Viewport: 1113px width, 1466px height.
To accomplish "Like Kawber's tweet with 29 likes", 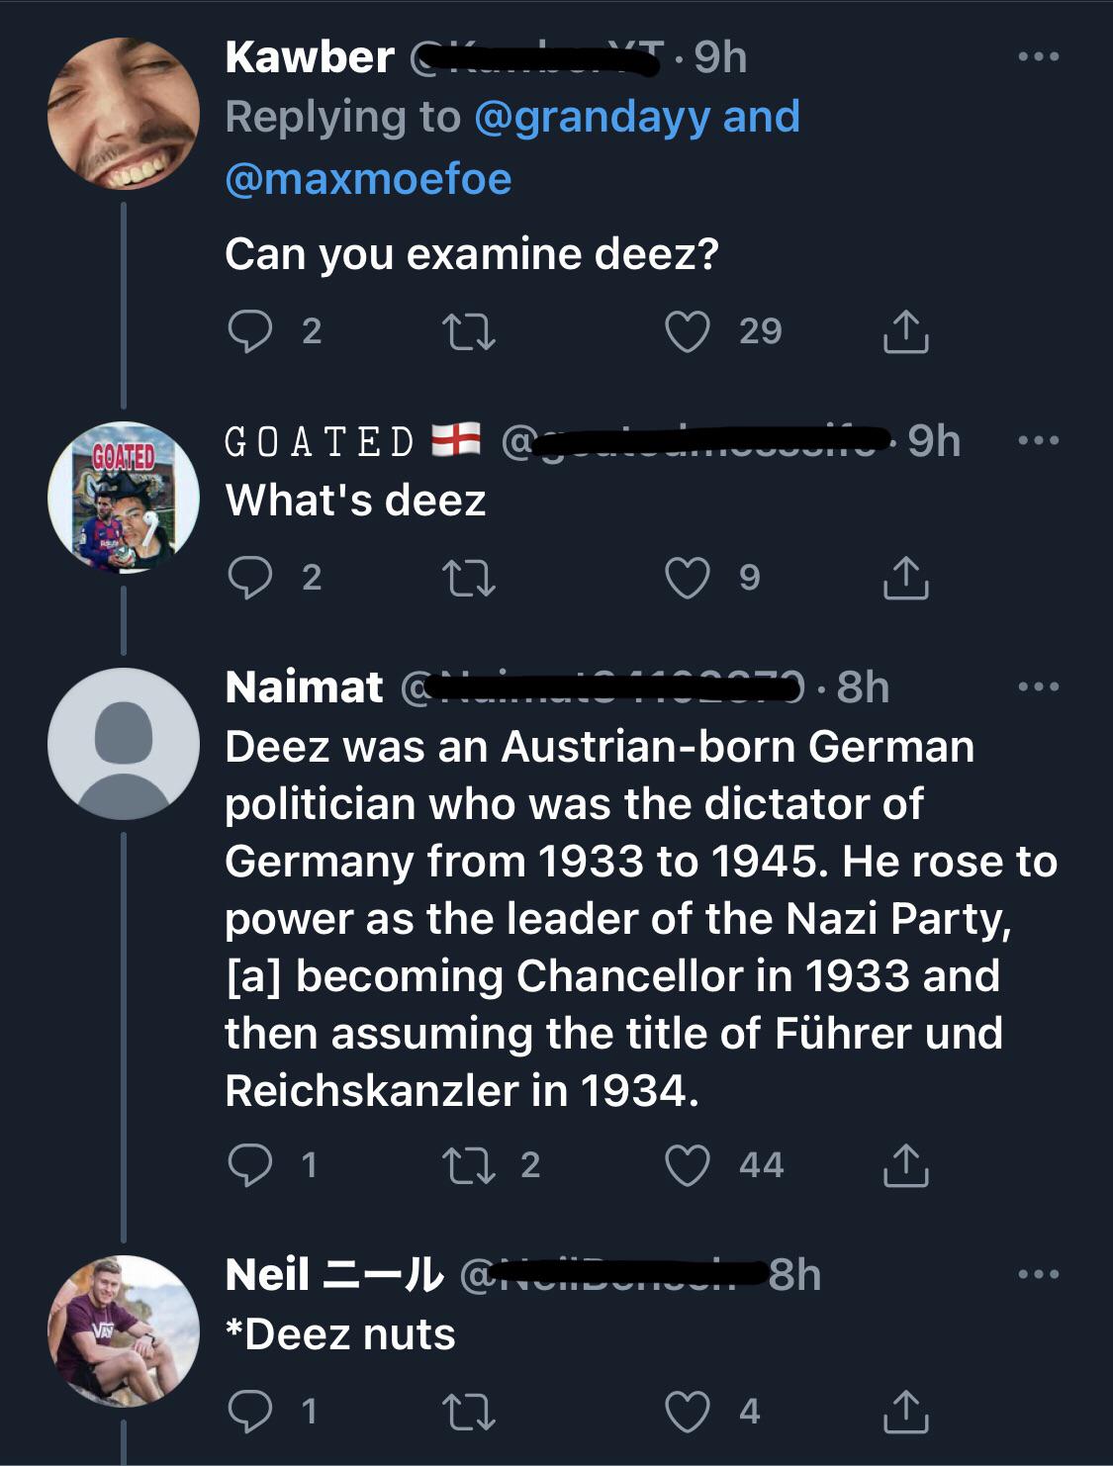I will (688, 331).
